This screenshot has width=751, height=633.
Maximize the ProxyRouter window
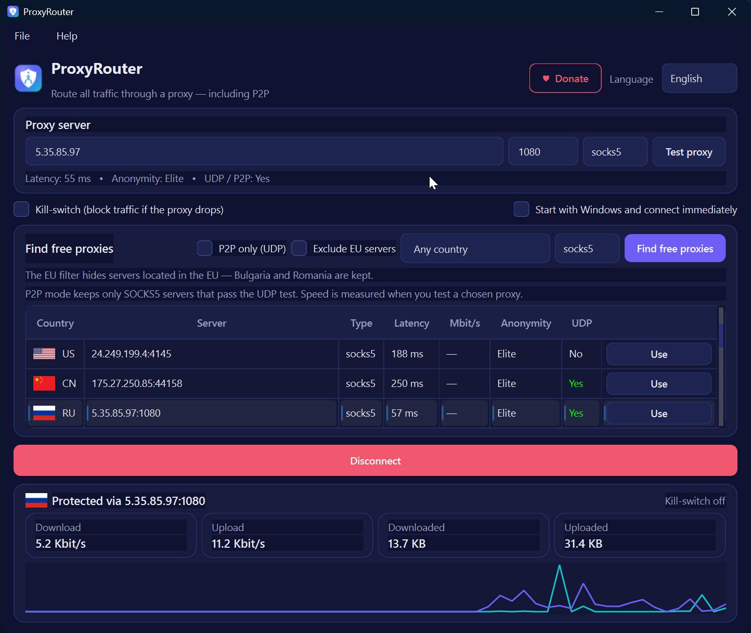[695, 11]
